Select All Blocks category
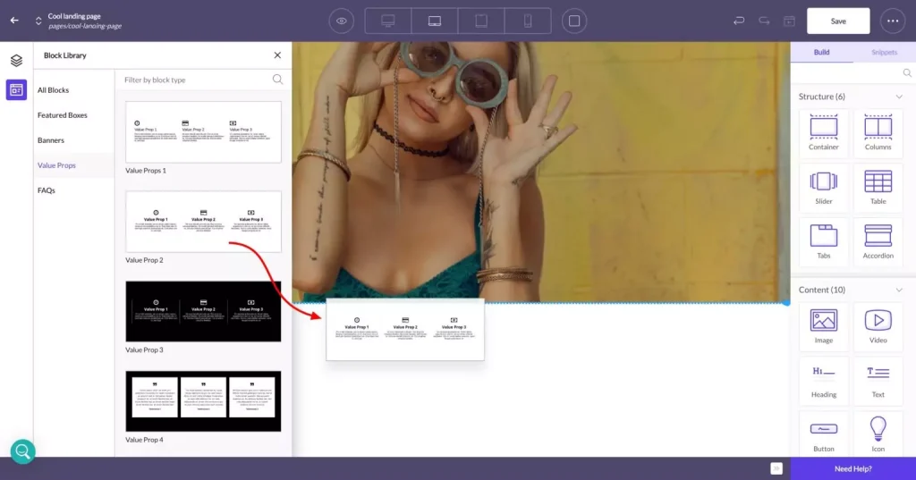916x480 pixels. [53, 90]
